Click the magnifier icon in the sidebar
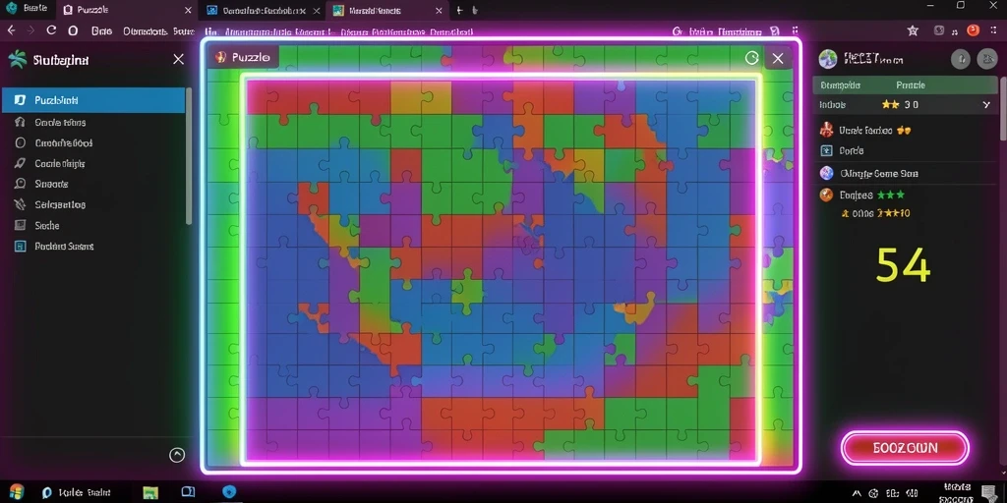The width and height of the screenshot is (1007, 503). click(x=20, y=184)
